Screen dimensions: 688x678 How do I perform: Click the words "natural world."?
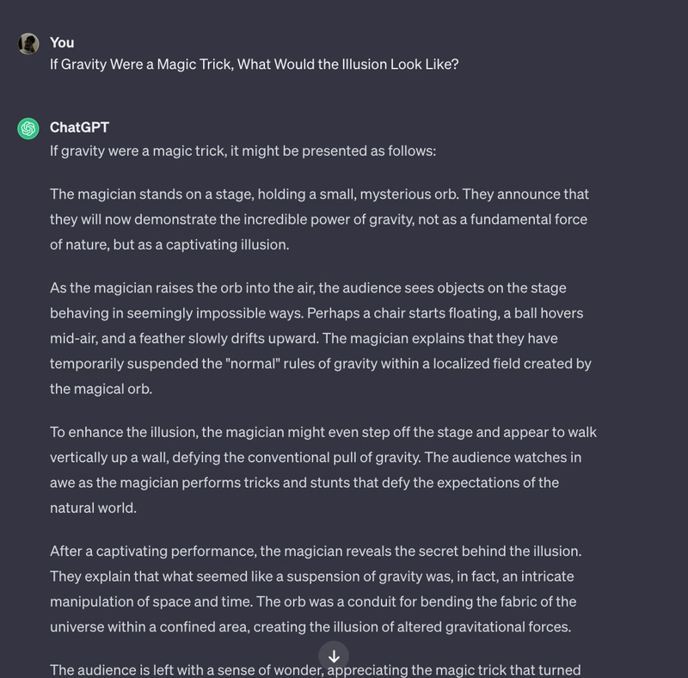(93, 508)
